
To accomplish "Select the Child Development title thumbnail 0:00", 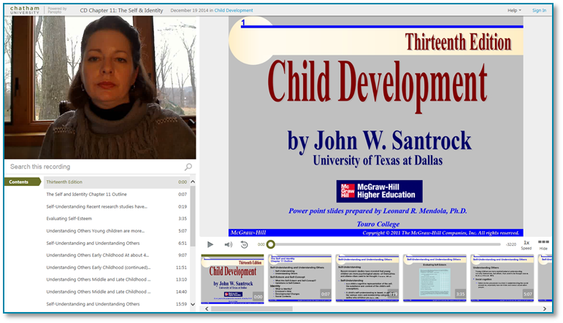I will click(x=232, y=279).
